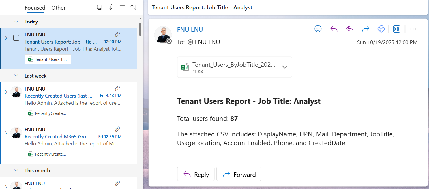Tick the checkbox for Tenant Users Report email
The height and width of the screenshot is (189, 429).
pyautogui.click(x=16, y=38)
